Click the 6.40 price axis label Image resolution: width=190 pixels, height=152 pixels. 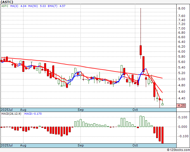(182, 42)
